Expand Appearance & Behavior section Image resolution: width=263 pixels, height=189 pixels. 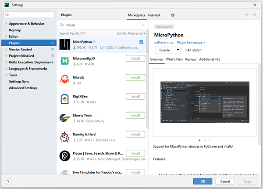tap(6, 24)
